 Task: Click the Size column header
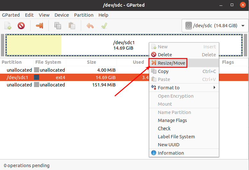pyautogui.click(x=91, y=62)
